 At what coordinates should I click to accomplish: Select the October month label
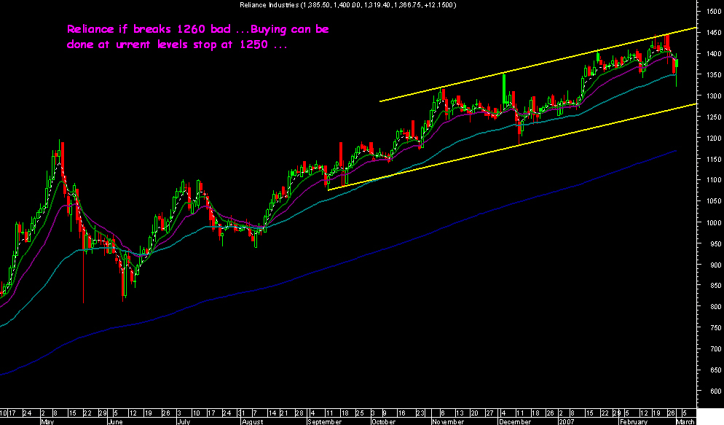tap(384, 421)
